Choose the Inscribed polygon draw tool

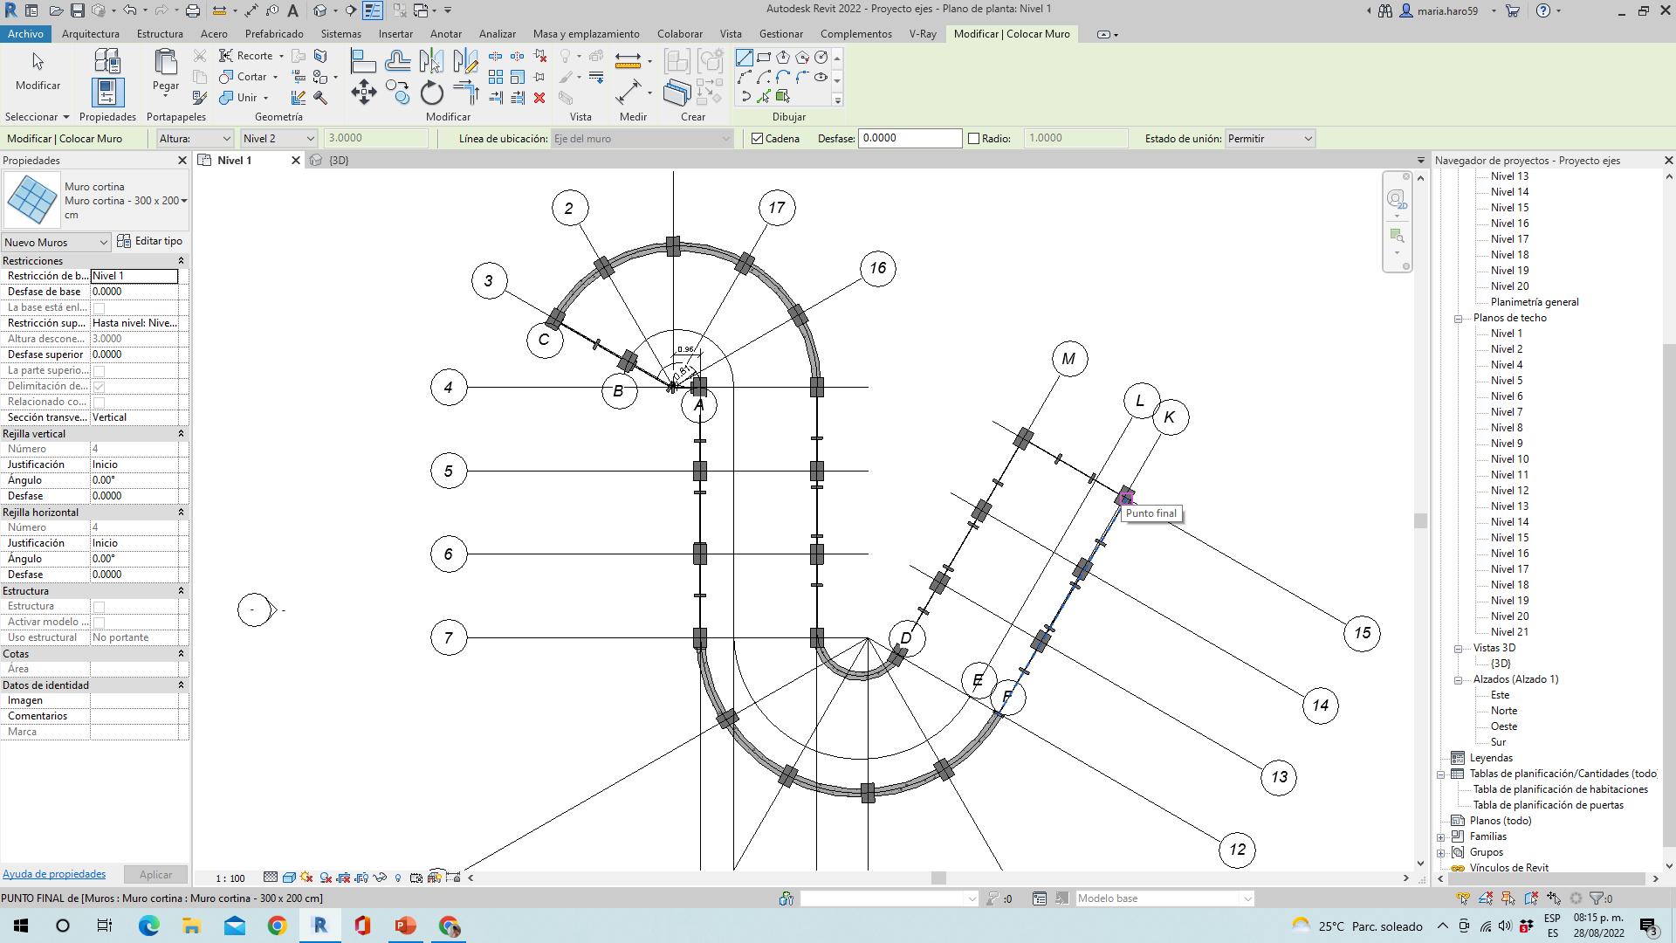[x=783, y=58]
